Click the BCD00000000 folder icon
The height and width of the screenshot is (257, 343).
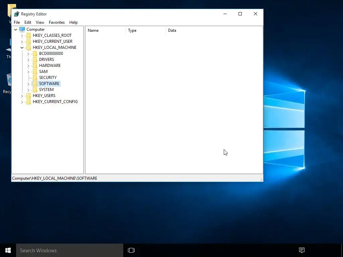point(35,54)
